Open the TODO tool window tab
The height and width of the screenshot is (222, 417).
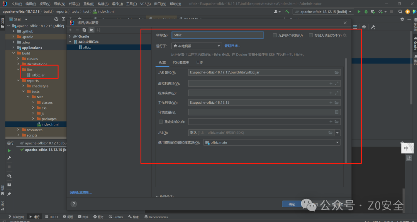[51, 217]
